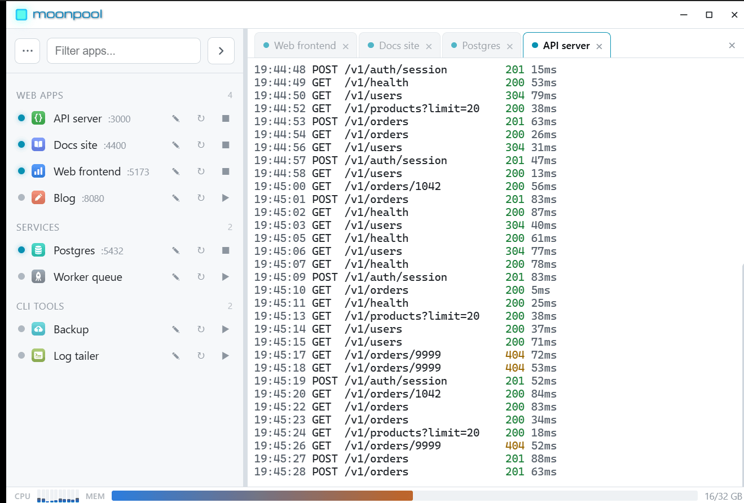744x503 pixels.
Task: Select the API server tab
Action: tap(566, 46)
